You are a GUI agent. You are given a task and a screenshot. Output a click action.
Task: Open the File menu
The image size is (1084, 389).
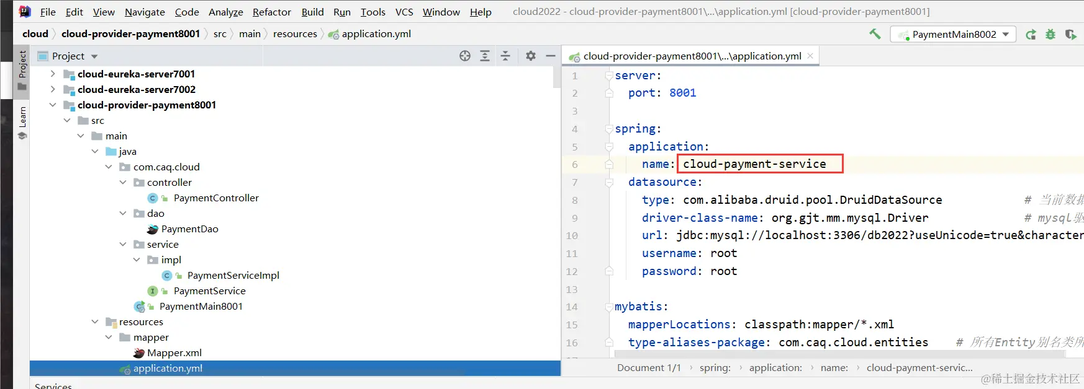(x=48, y=12)
